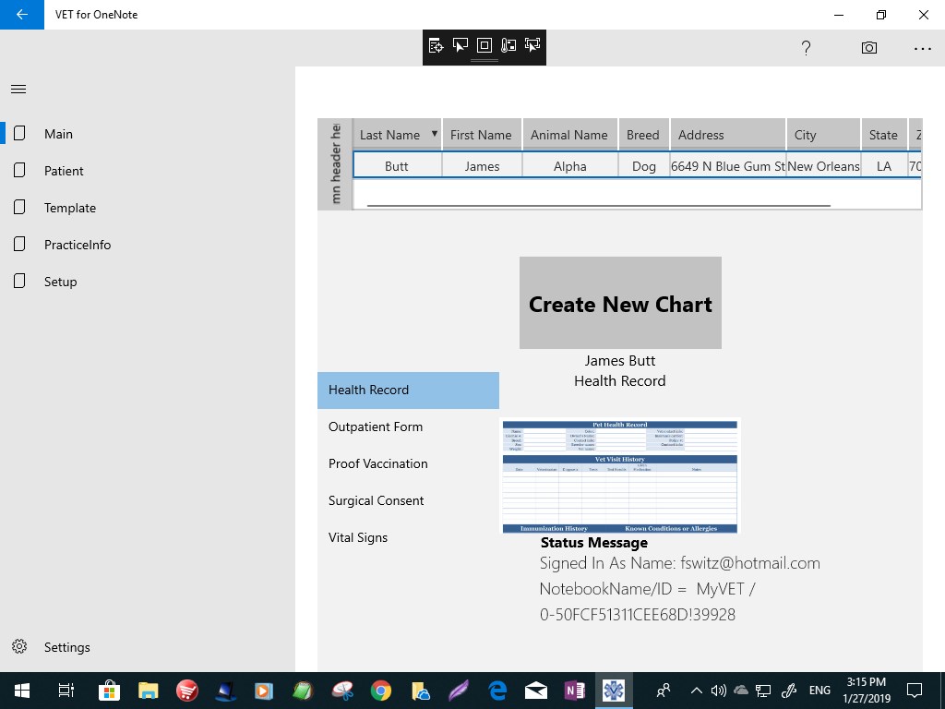Go to the PracticeInfo page

pyautogui.click(x=148, y=244)
